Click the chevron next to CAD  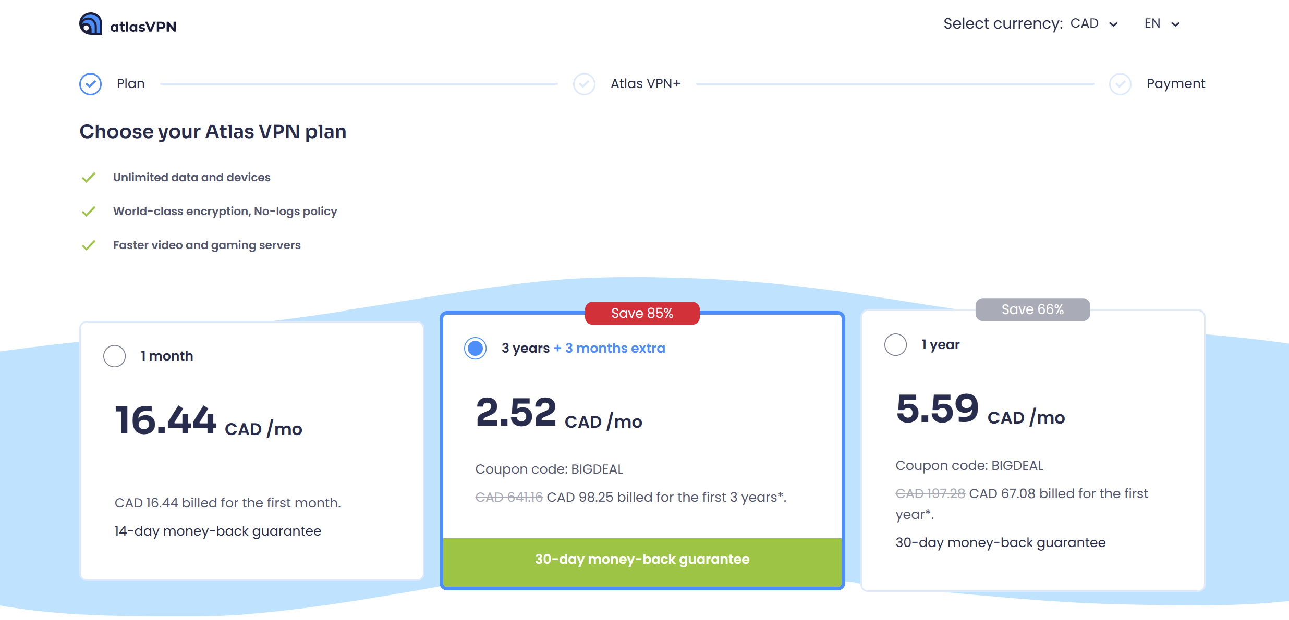tap(1113, 24)
